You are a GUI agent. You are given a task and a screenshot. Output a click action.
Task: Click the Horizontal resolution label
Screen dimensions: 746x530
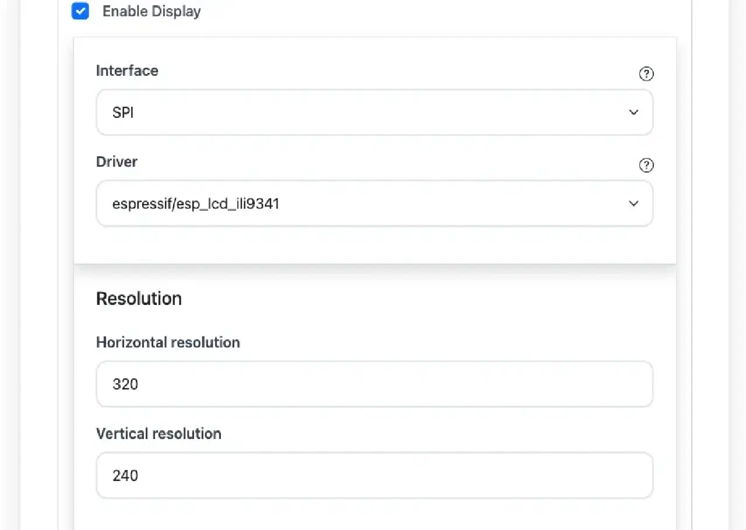(x=168, y=342)
